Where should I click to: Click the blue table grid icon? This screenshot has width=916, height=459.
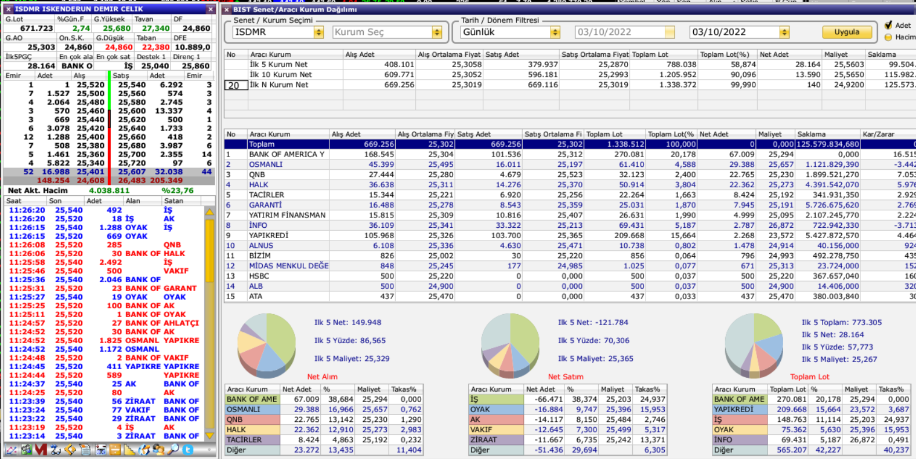coord(100,449)
